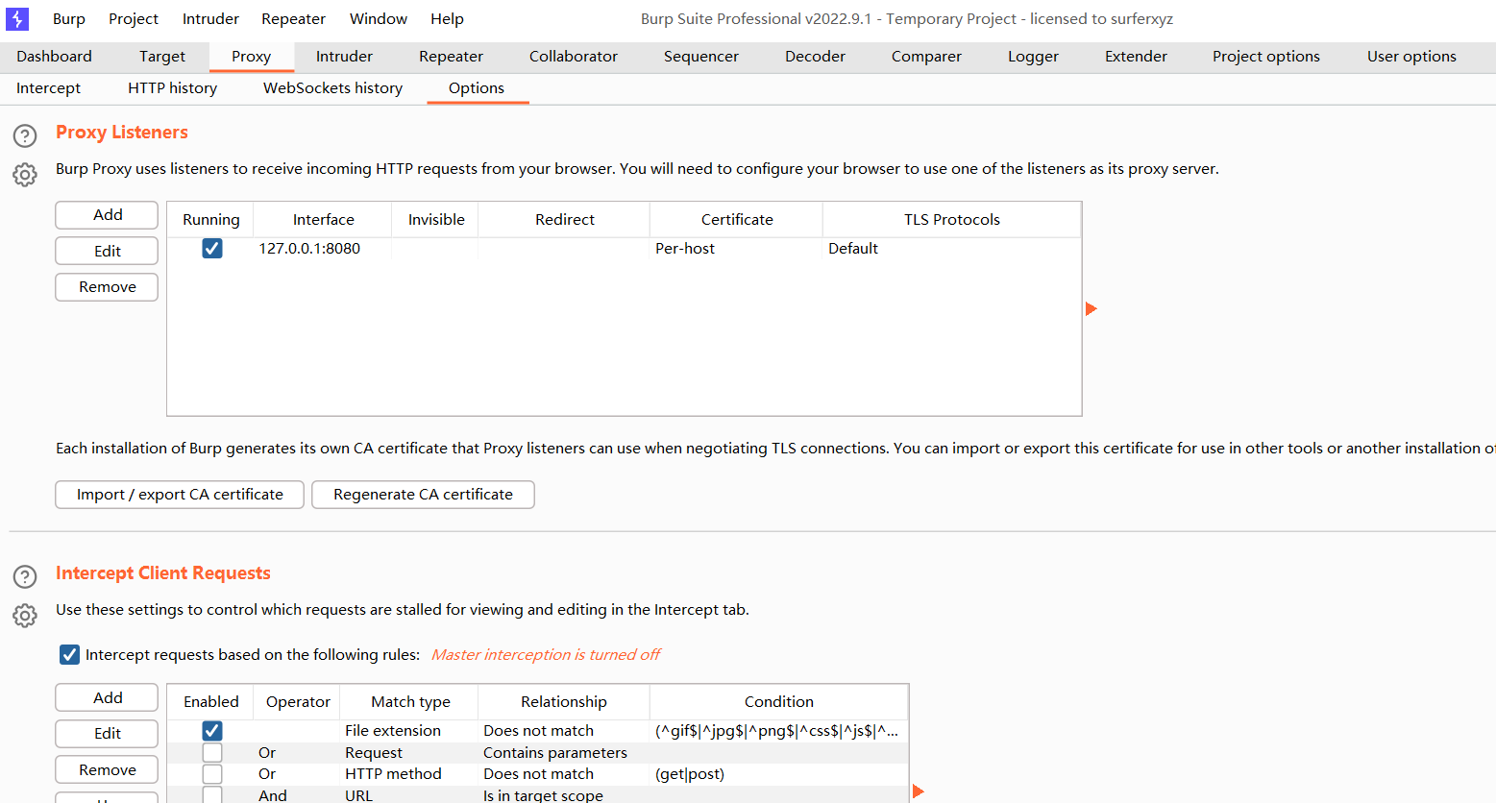Toggle Running checkbox for listener 127.0.0.1:8080
The height and width of the screenshot is (803, 1496).
(212, 249)
